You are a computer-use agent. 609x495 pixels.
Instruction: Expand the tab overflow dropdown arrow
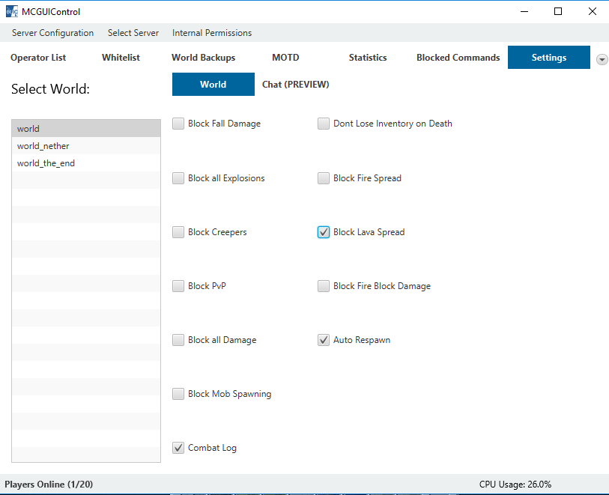[602, 59]
